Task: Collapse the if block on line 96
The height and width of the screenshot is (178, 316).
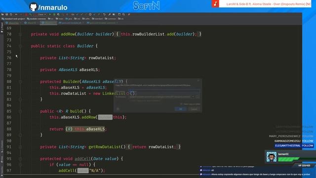Action: [x=20, y=165]
